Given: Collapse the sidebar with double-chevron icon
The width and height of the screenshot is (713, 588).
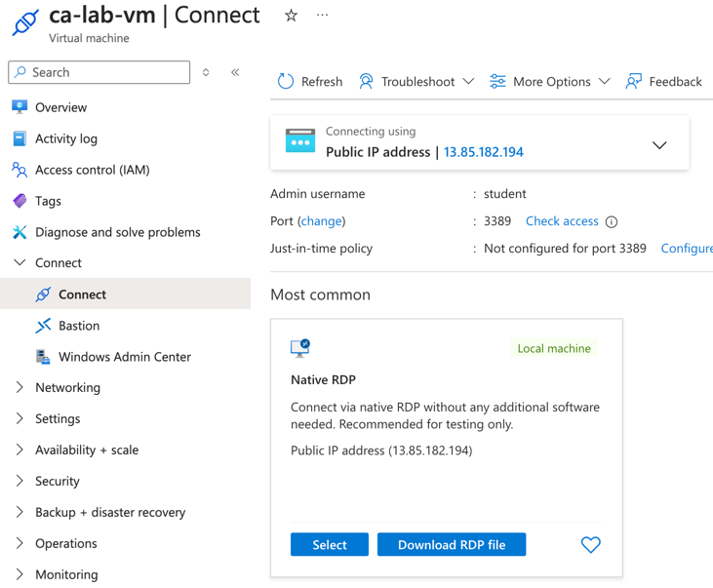Looking at the screenshot, I should point(235,72).
